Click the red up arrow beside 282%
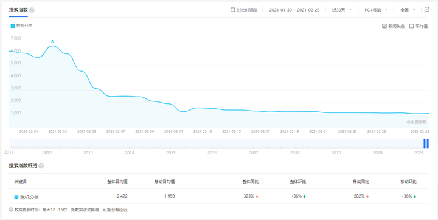This screenshot has height=220, width=438. click(367, 196)
